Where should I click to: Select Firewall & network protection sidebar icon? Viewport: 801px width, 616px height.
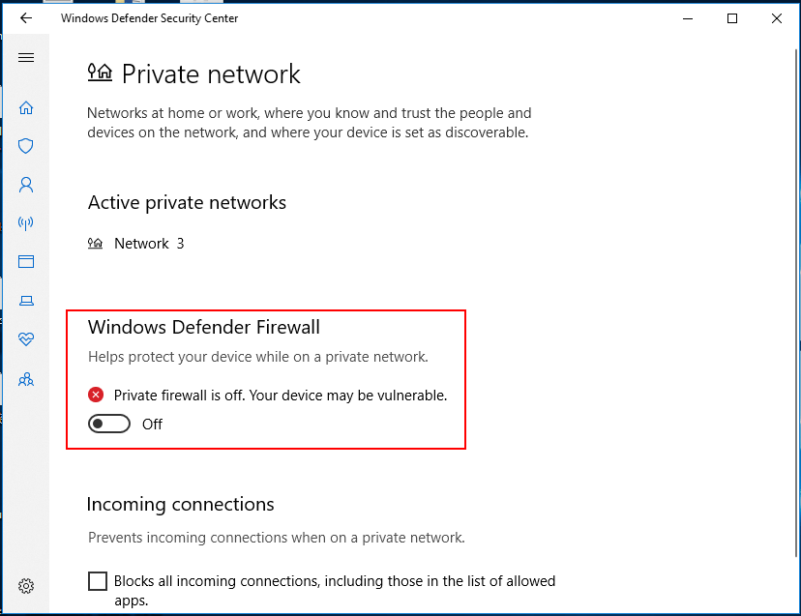pos(26,223)
